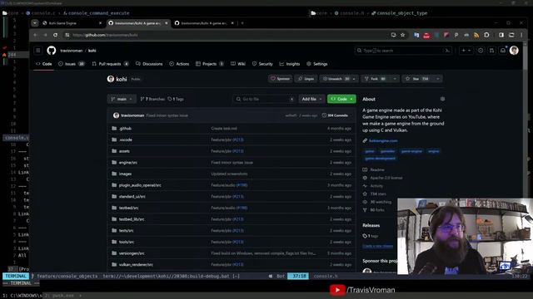Open the plugin_audio_openal/src folder
Viewport: 533px width, 299px height.
tap(140, 185)
